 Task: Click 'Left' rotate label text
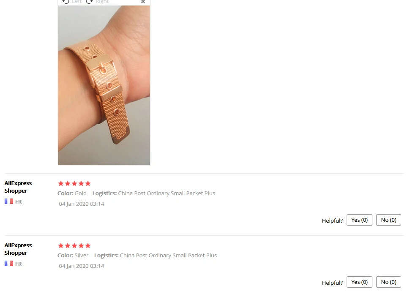pyautogui.click(x=77, y=2)
